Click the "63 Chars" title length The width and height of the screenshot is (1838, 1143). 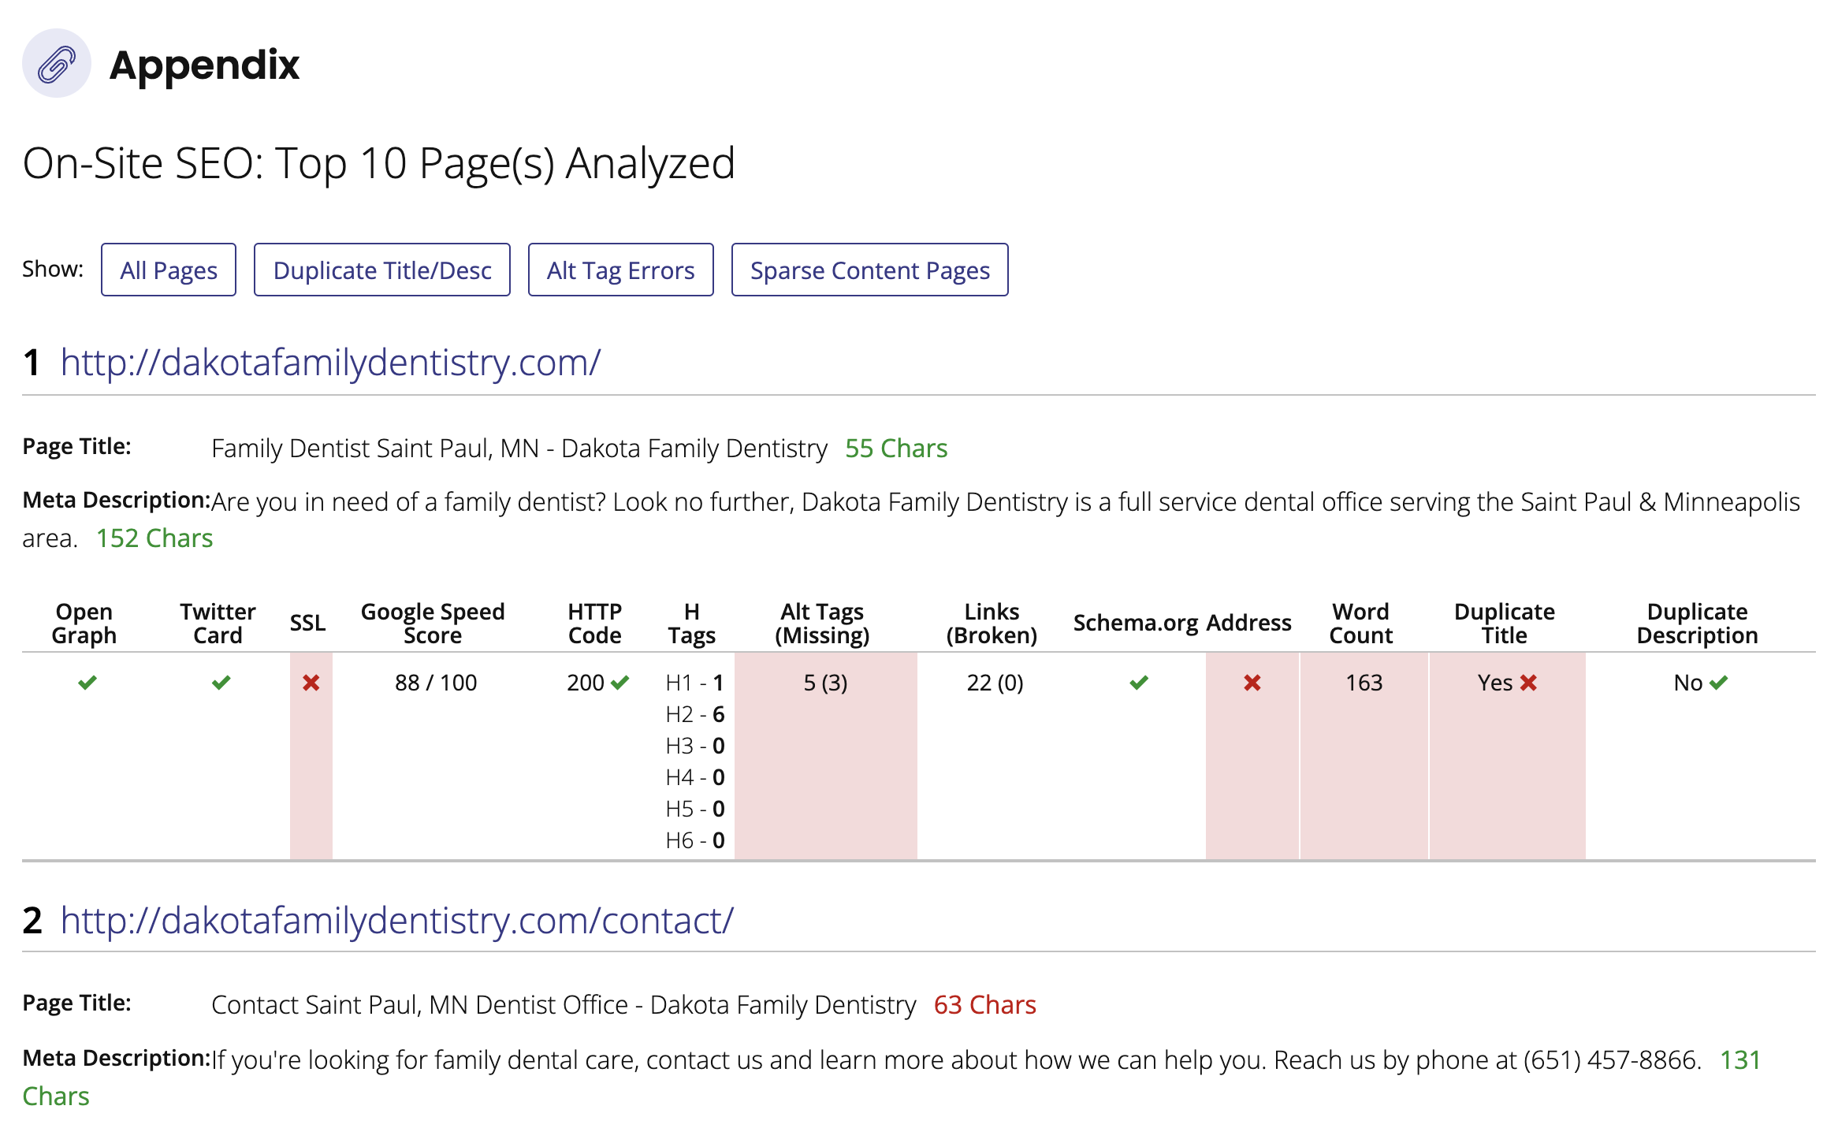[x=984, y=1005]
